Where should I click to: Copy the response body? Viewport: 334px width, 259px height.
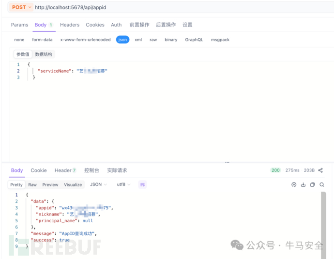(x=312, y=184)
